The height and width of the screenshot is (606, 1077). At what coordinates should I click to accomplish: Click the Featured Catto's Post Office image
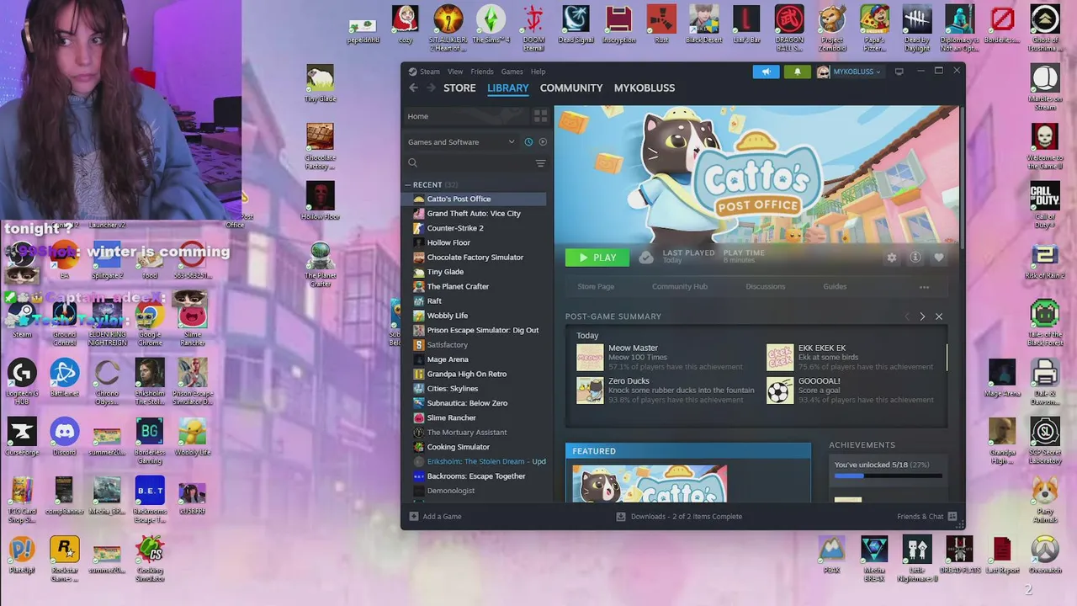click(x=650, y=484)
